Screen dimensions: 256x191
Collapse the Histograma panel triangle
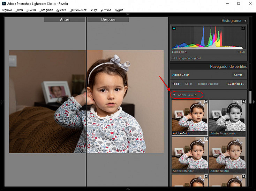pos(245,20)
